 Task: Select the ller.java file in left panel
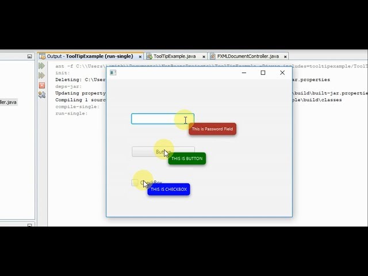click(x=9, y=102)
